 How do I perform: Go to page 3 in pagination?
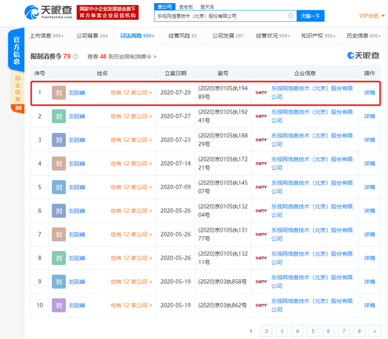tap(281, 331)
